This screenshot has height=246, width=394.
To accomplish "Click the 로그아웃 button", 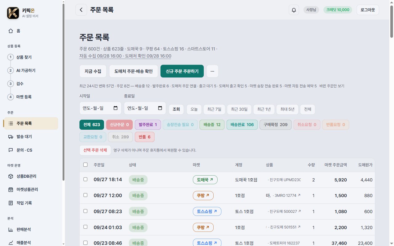I will coord(368,10).
